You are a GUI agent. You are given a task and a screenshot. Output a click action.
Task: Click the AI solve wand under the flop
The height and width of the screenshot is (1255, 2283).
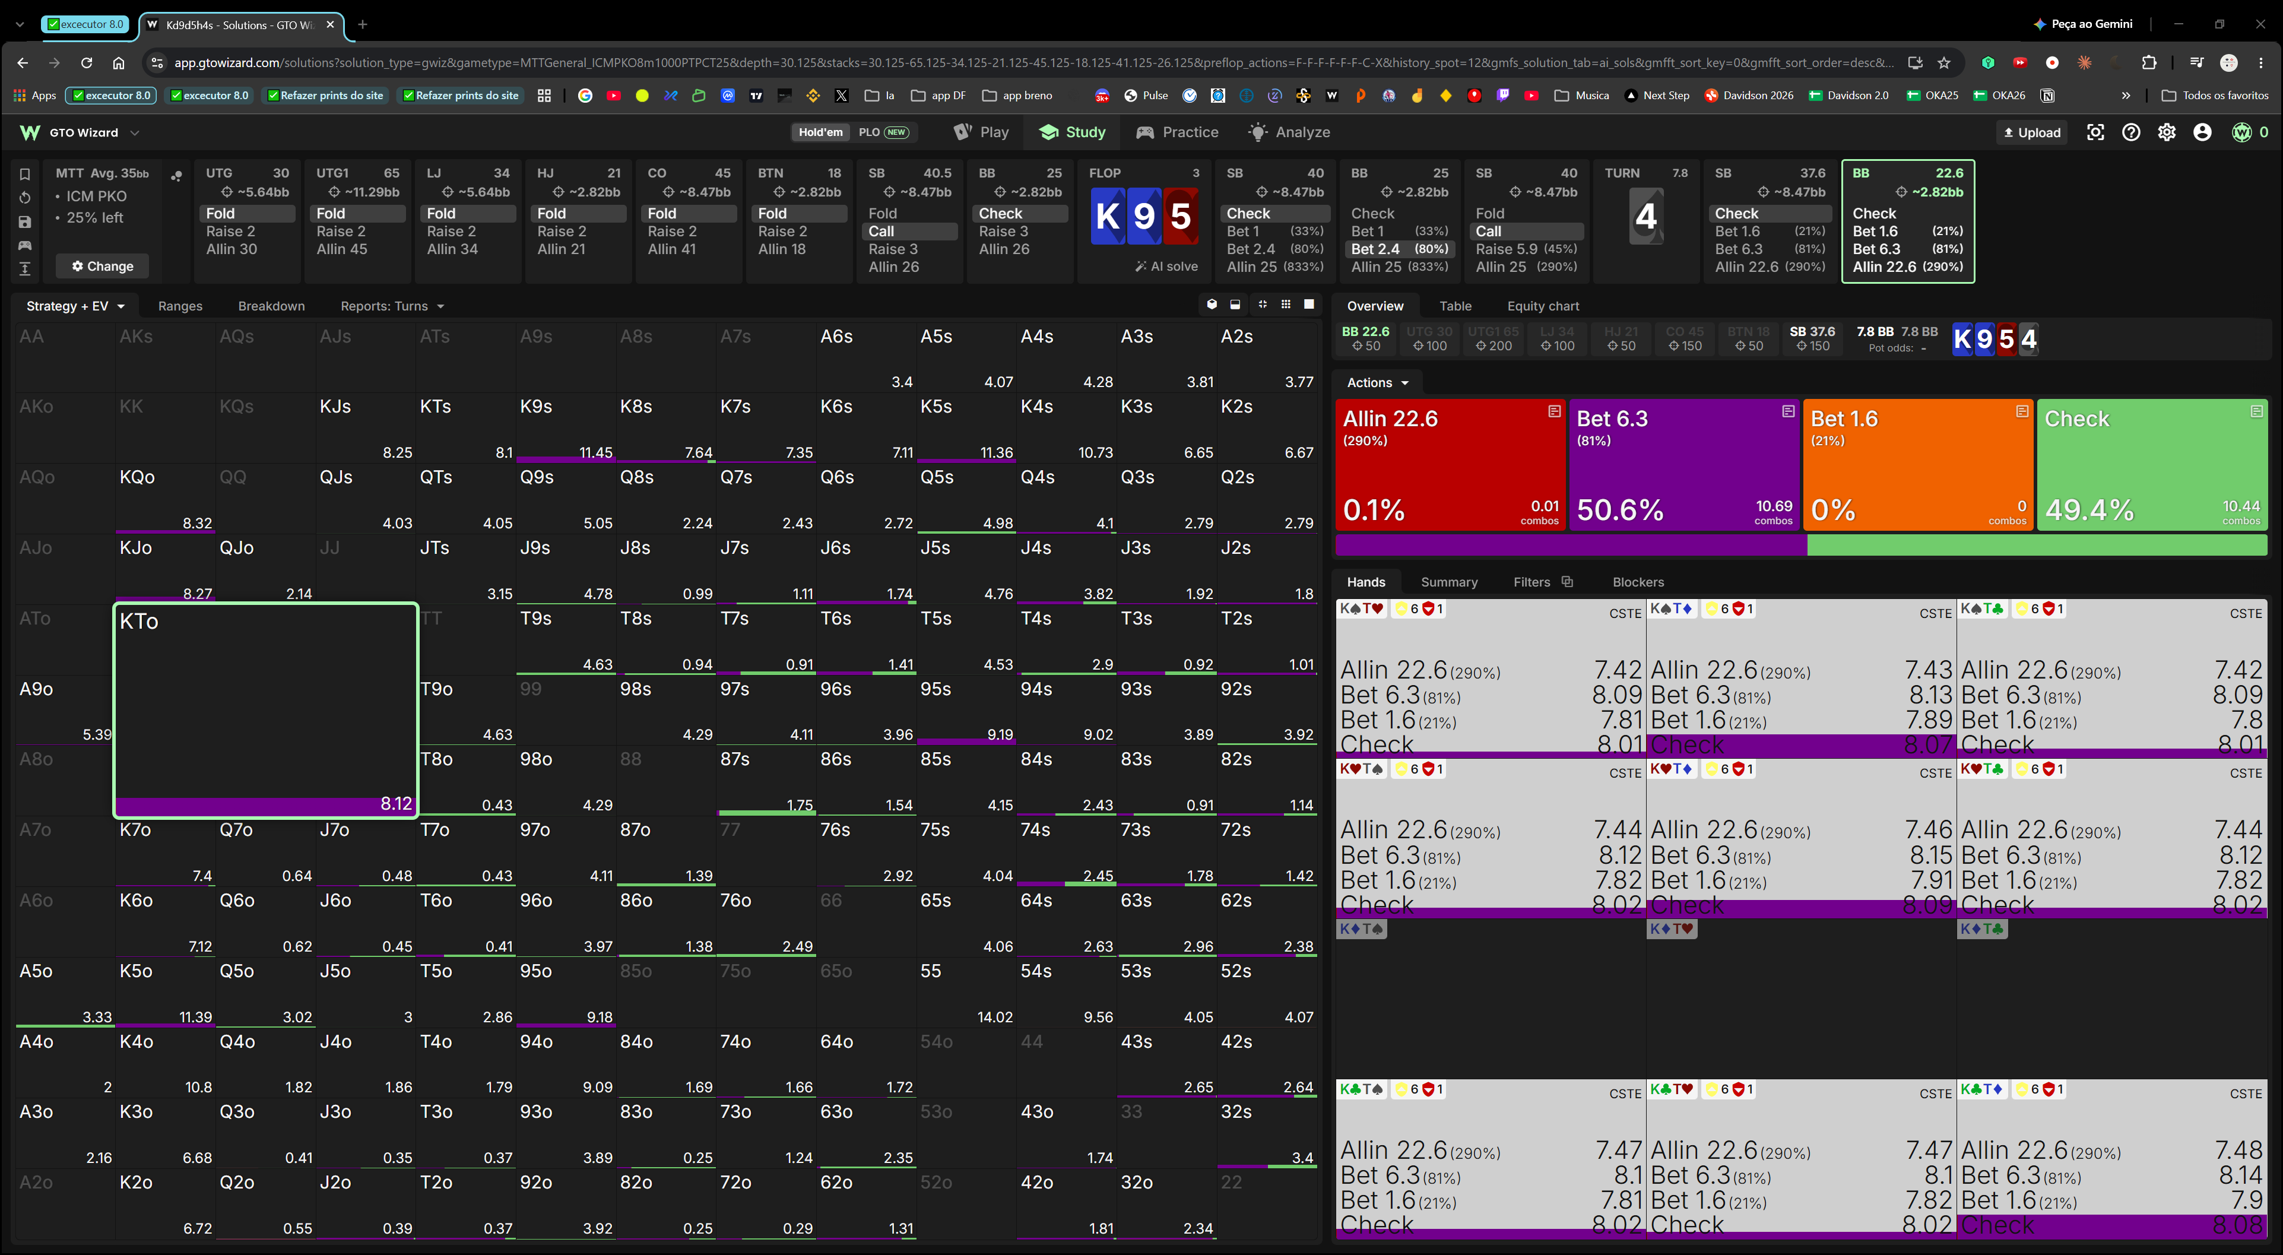[1166, 266]
